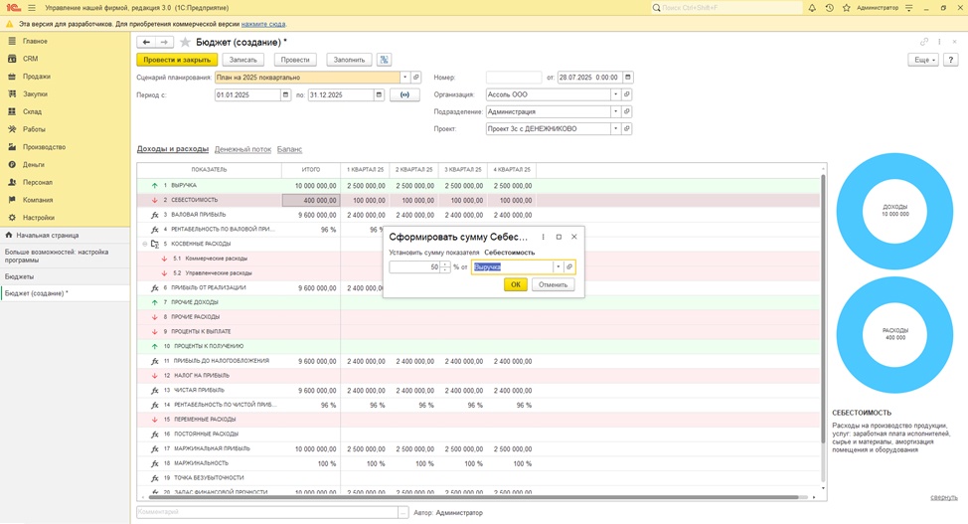Screen dimensions: 968x524
Task: Click the open icon beside Выручка field
Action: 570,267
